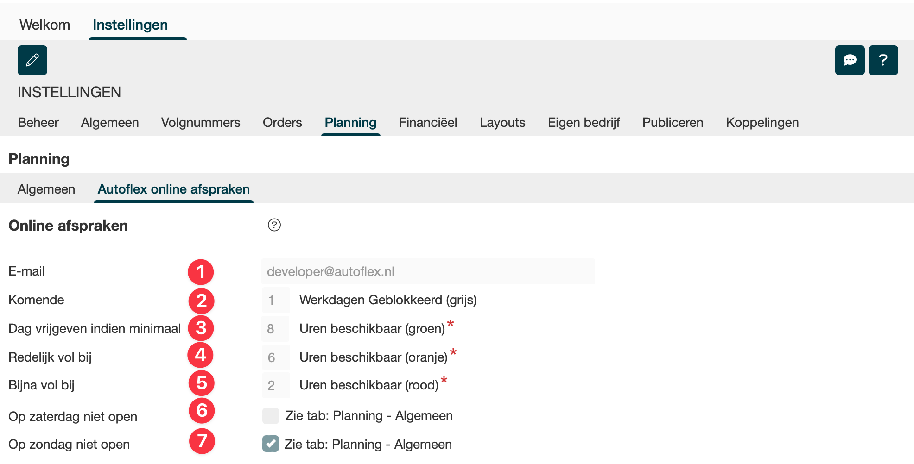Click the pencil edit icon button
This screenshot has width=914, height=464.
(x=32, y=60)
